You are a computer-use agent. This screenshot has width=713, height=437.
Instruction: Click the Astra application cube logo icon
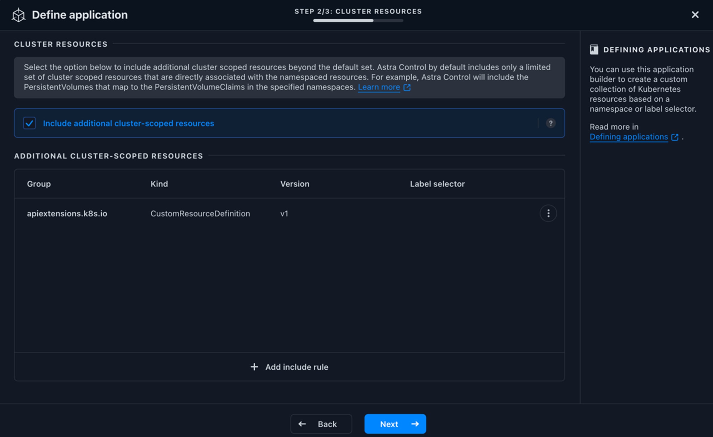click(x=19, y=15)
